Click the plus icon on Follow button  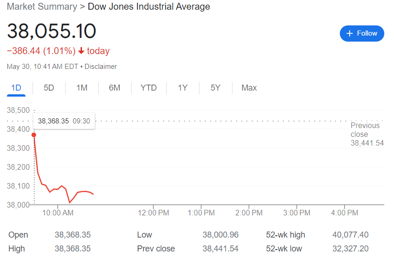(x=350, y=33)
